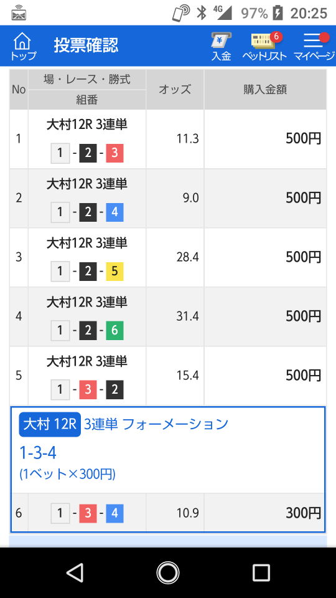Tap the 1-3-4 formation link
Image resolution: width=336 pixels, height=598 pixels.
(x=38, y=453)
